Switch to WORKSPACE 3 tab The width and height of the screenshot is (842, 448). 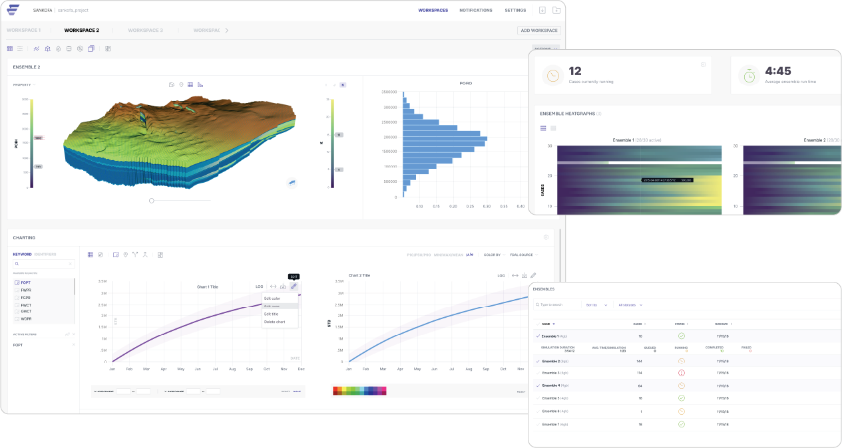pyautogui.click(x=145, y=31)
